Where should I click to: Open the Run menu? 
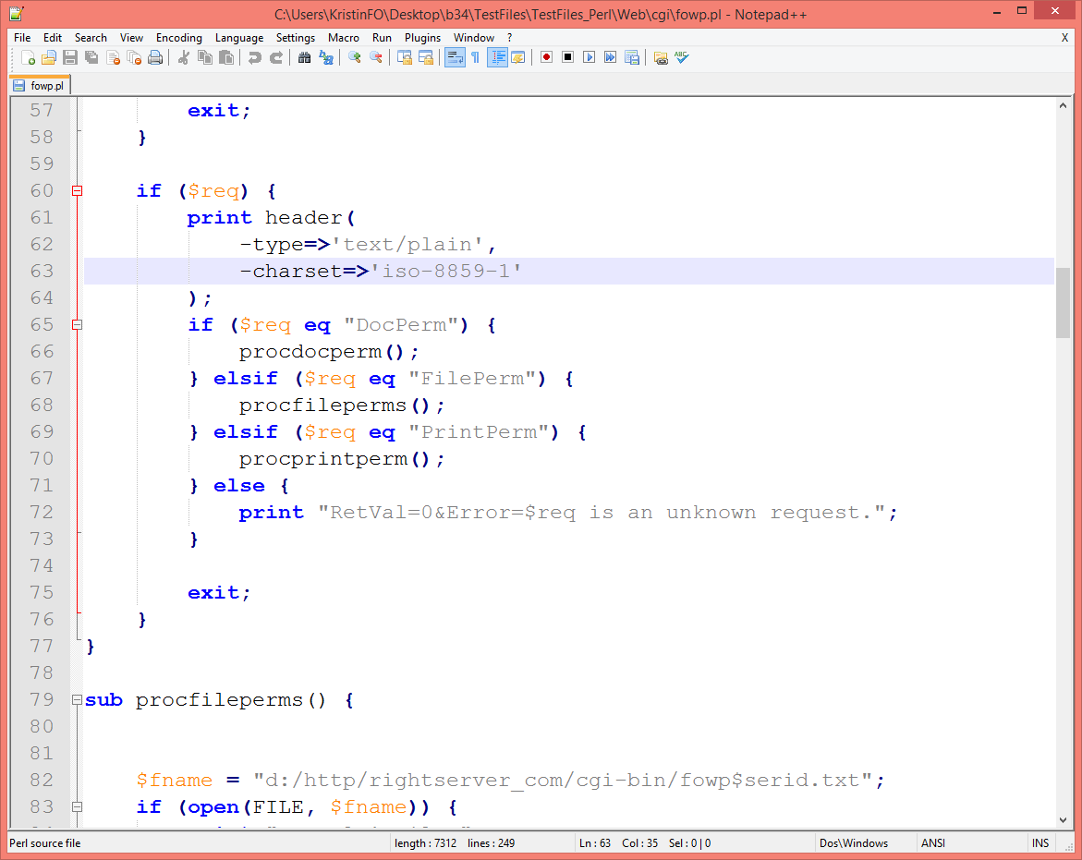382,38
